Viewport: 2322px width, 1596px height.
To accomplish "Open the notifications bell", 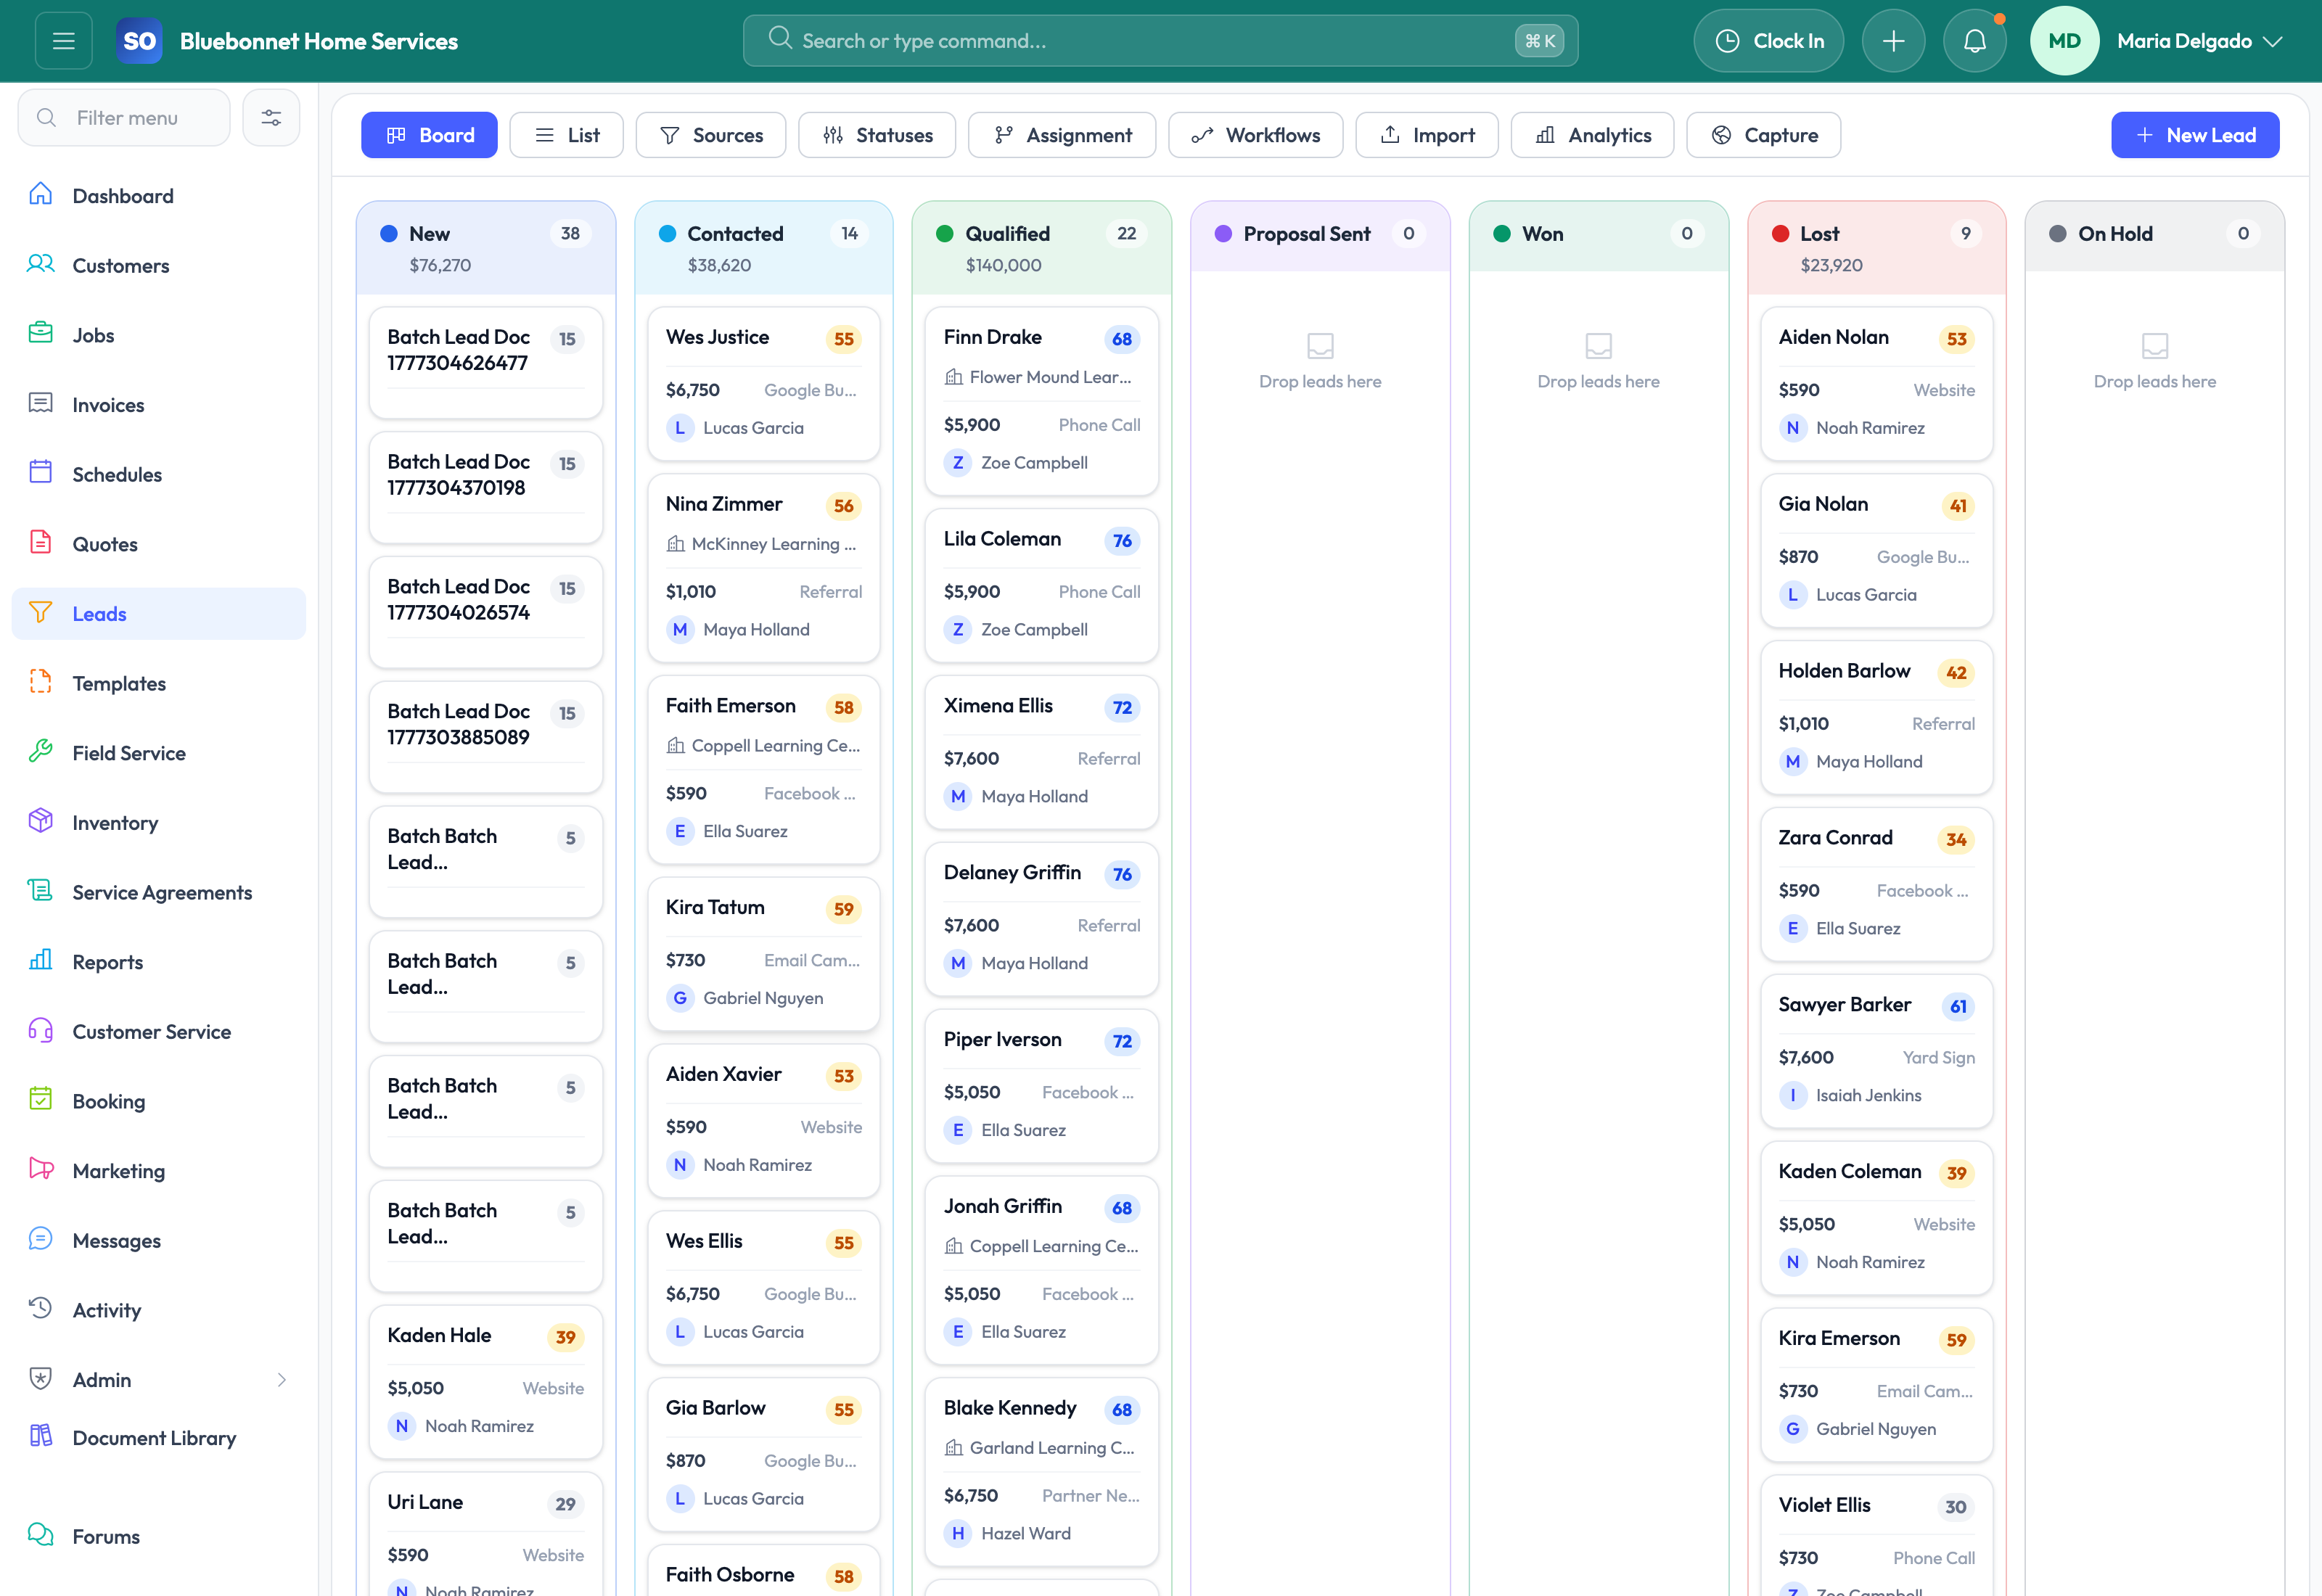I will pos(1974,41).
